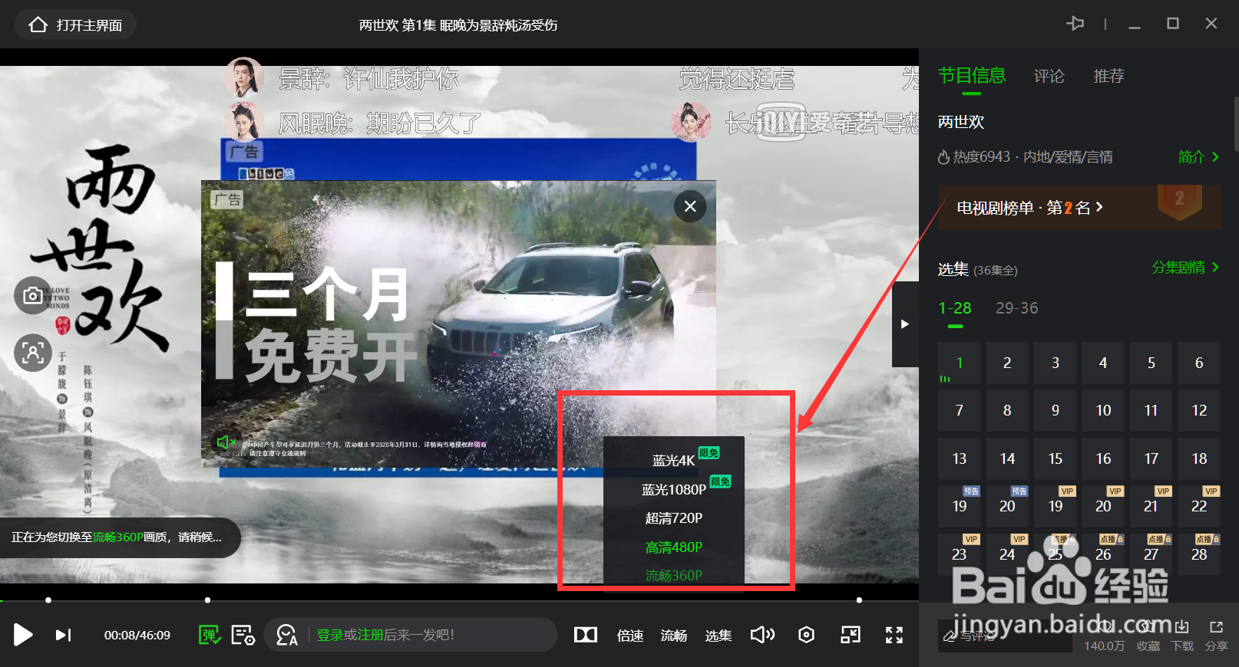Screen dimensions: 1239x667
Task: Close the Jeep advertisement overlay
Action: 690,206
